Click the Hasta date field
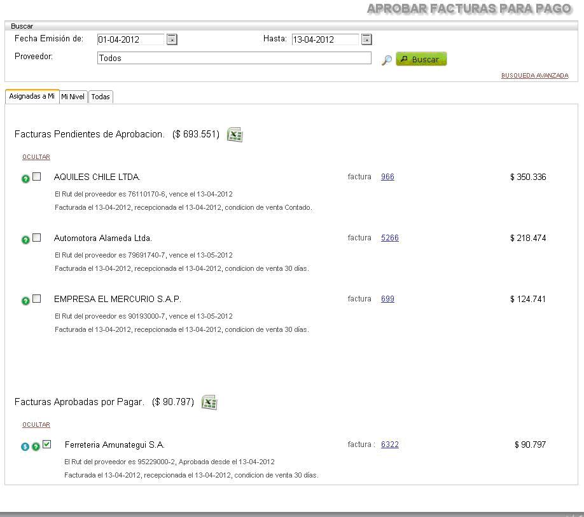Viewport: 584px width, 517px height. (325, 39)
